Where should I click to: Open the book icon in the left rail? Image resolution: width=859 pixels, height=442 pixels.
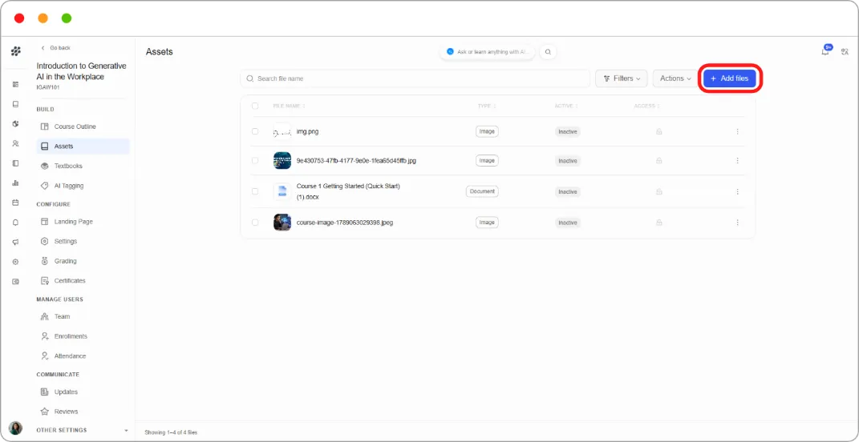15,104
